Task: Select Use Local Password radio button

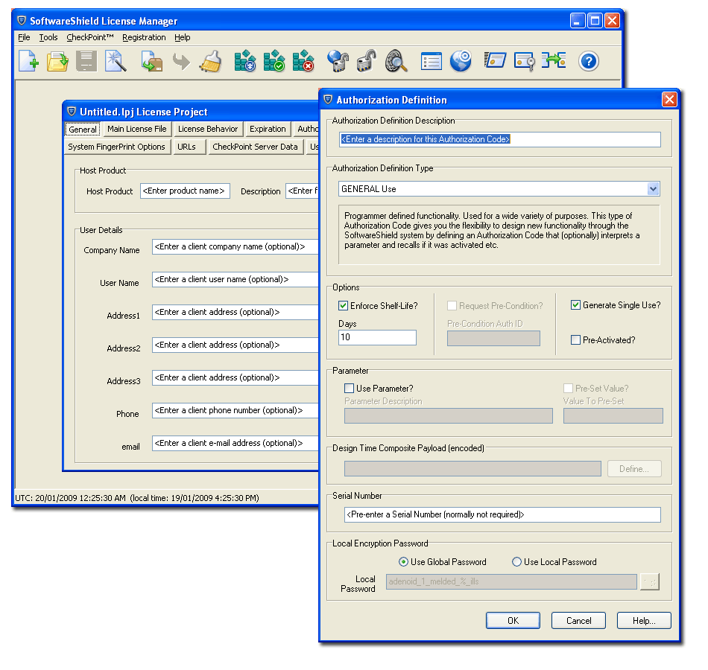Action: 516,562
